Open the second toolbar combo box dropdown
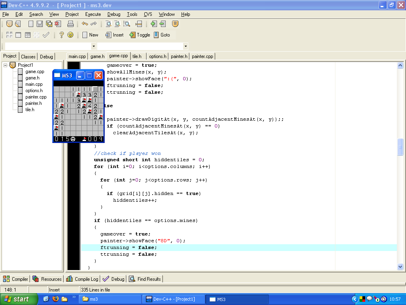The height and width of the screenshot is (305, 406). pyautogui.click(x=186, y=46)
